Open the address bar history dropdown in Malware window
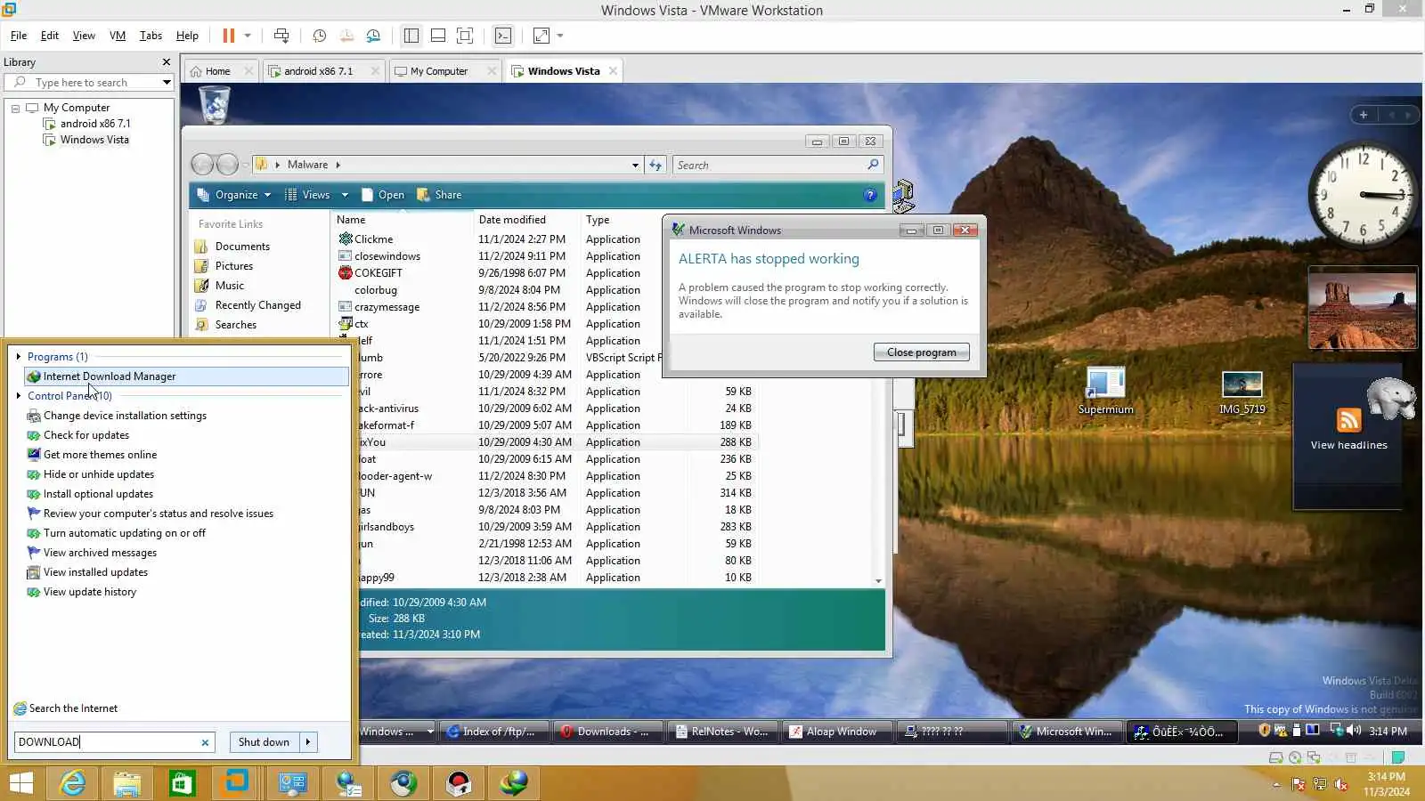The width and height of the screenshot is (1425, 801). [635, 165]
